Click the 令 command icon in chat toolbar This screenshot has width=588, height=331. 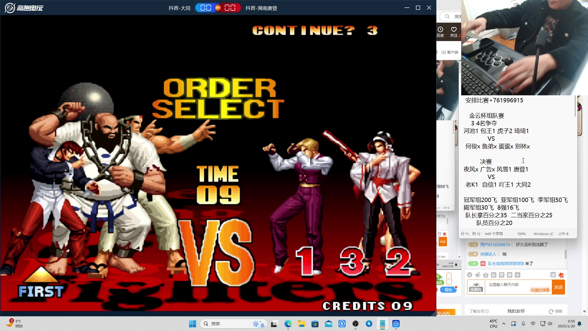(x=518, y=275)
